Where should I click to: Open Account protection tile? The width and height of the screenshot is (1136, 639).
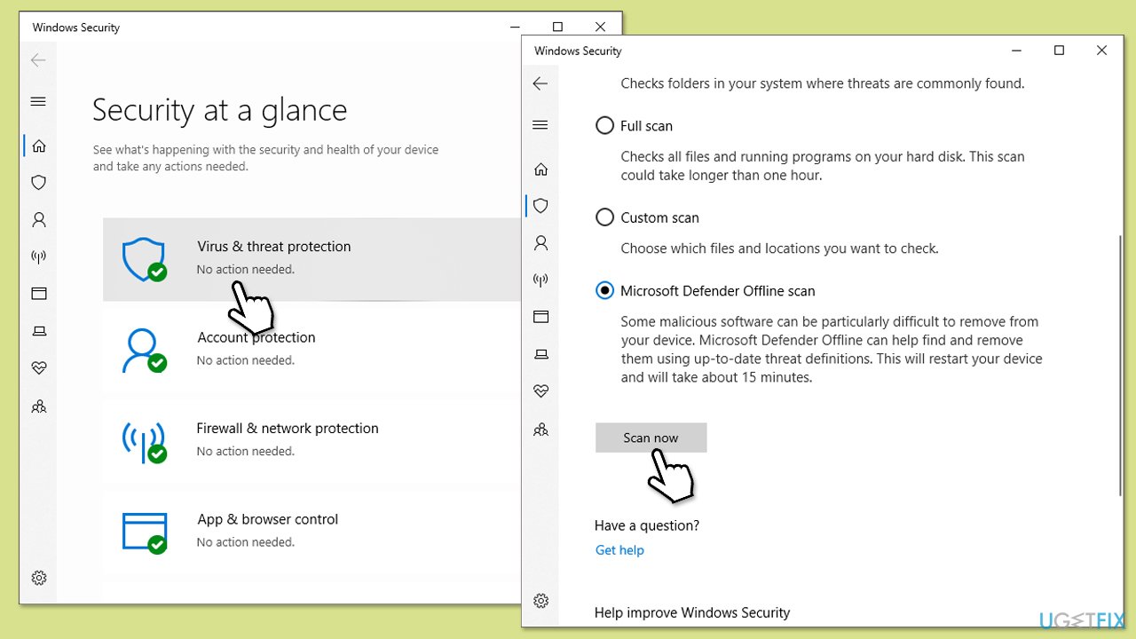[x=312, y=350]
